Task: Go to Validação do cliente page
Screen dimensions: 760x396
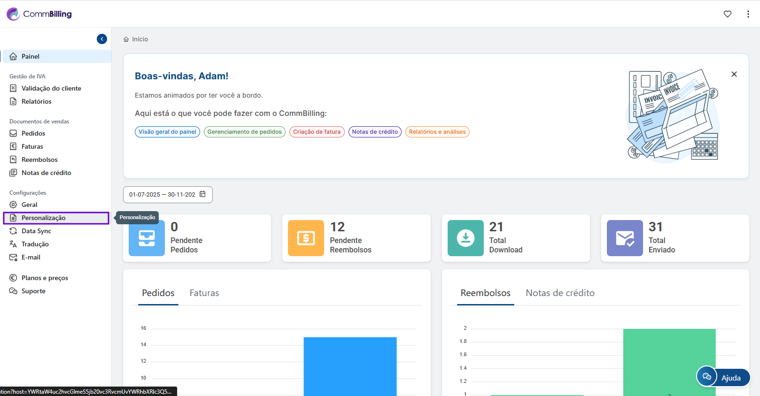Action: 51,88
